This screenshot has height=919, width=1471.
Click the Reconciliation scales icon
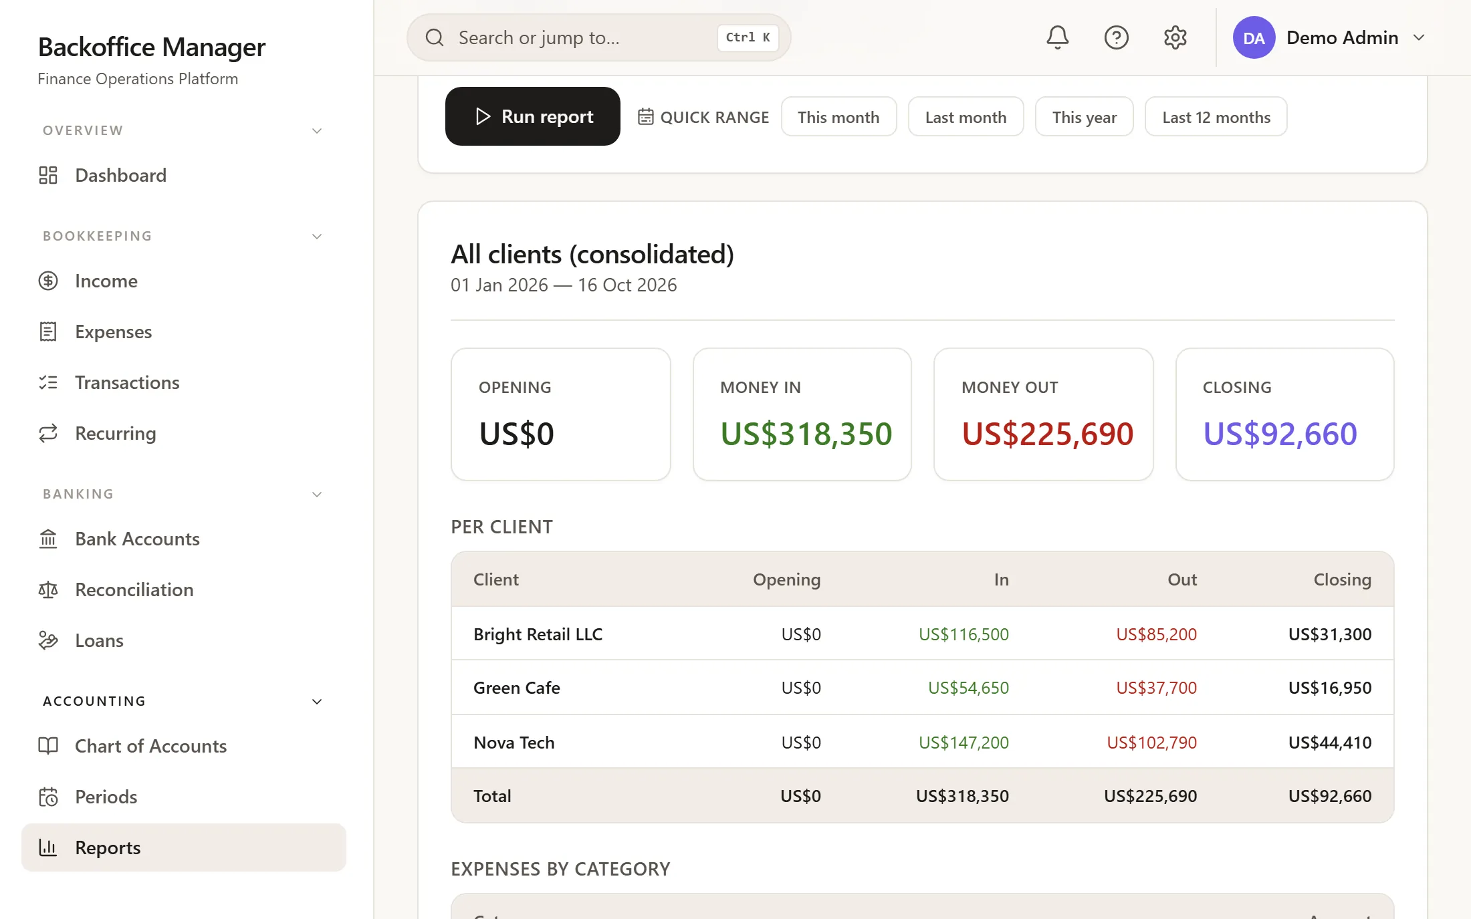pyautogui.click(x=48, y=589)
